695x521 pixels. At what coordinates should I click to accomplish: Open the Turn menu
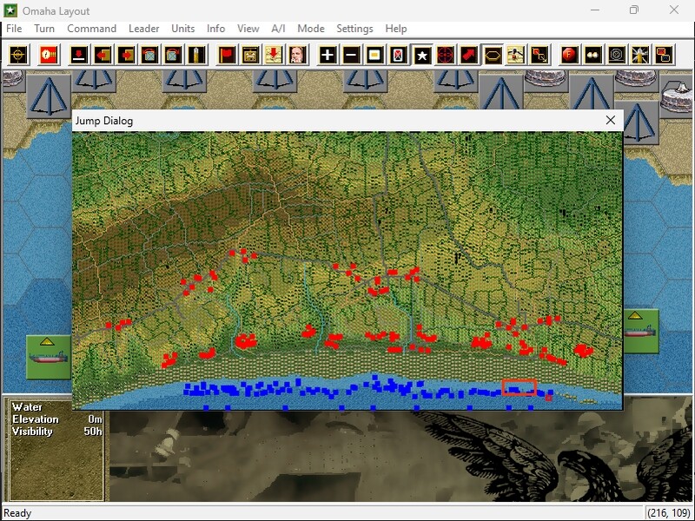[x=44, y=29]
